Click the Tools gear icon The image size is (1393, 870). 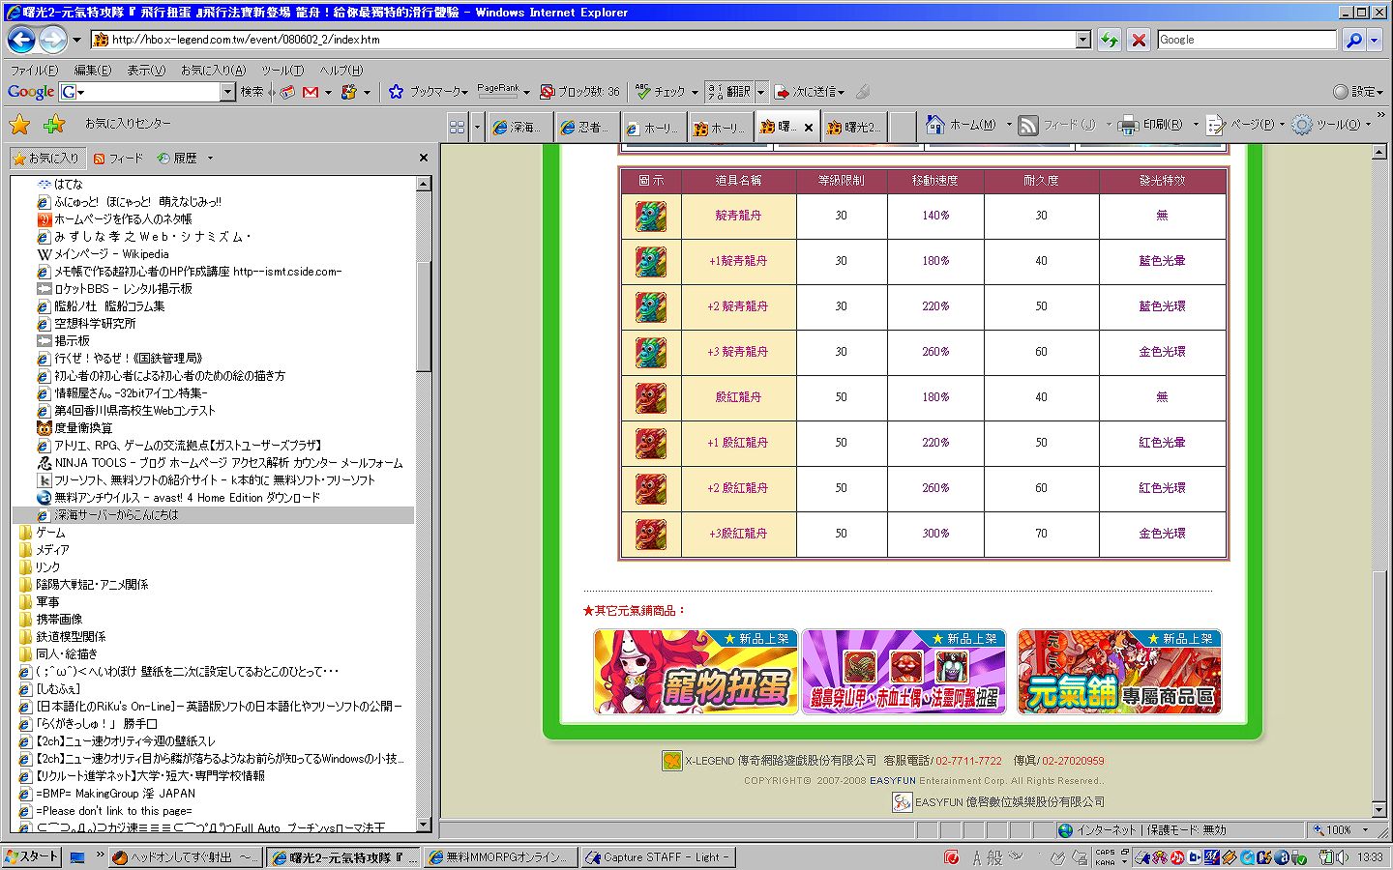tap(1302, 125)
